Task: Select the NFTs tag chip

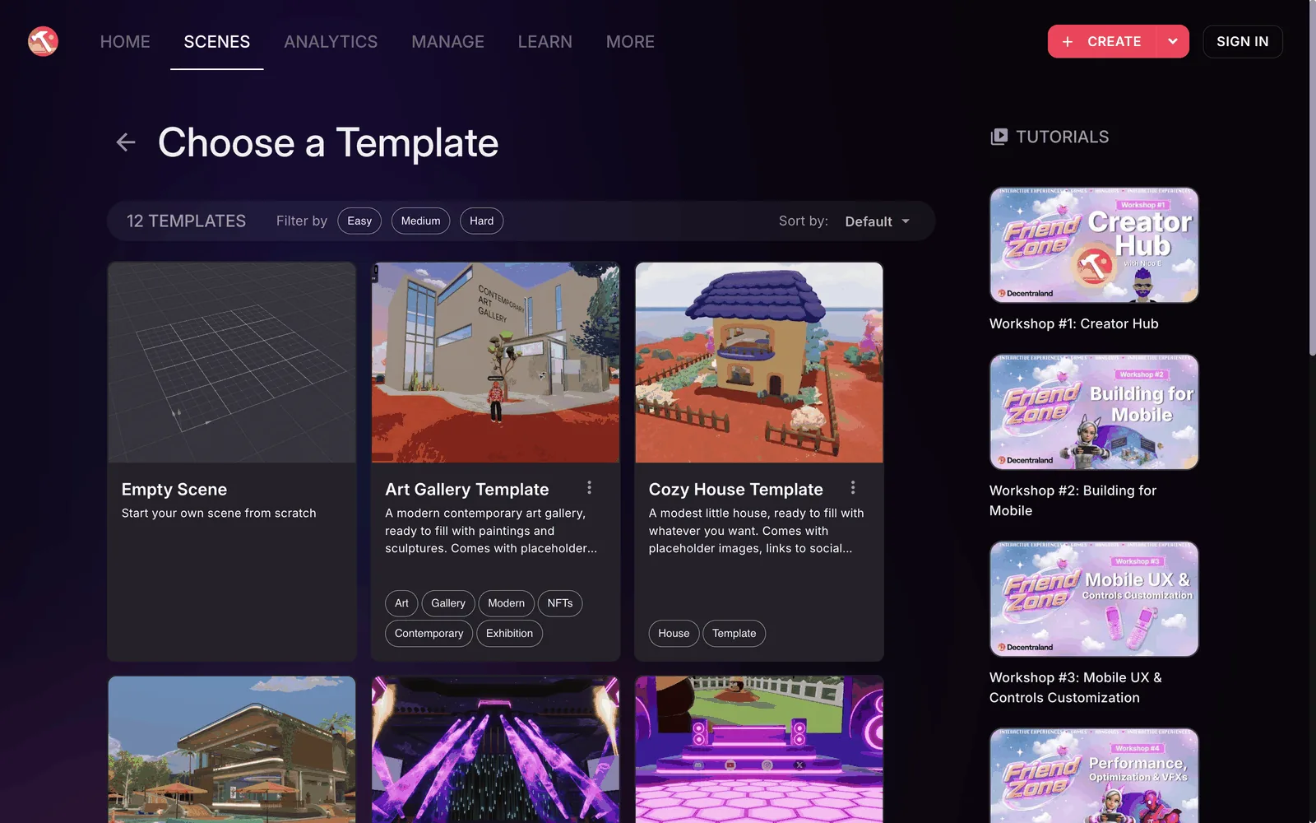Action: [x=560, y=603]
